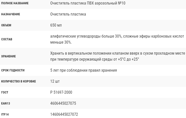Click the НАЗНАЧЕНИЕ row label
This screenshot has width=186, height=118.
coord(11,14)
